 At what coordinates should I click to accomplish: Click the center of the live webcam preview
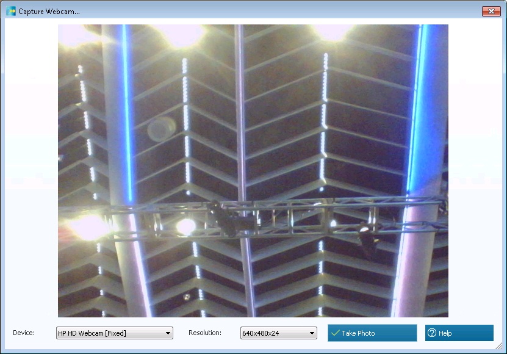point(253,171)
